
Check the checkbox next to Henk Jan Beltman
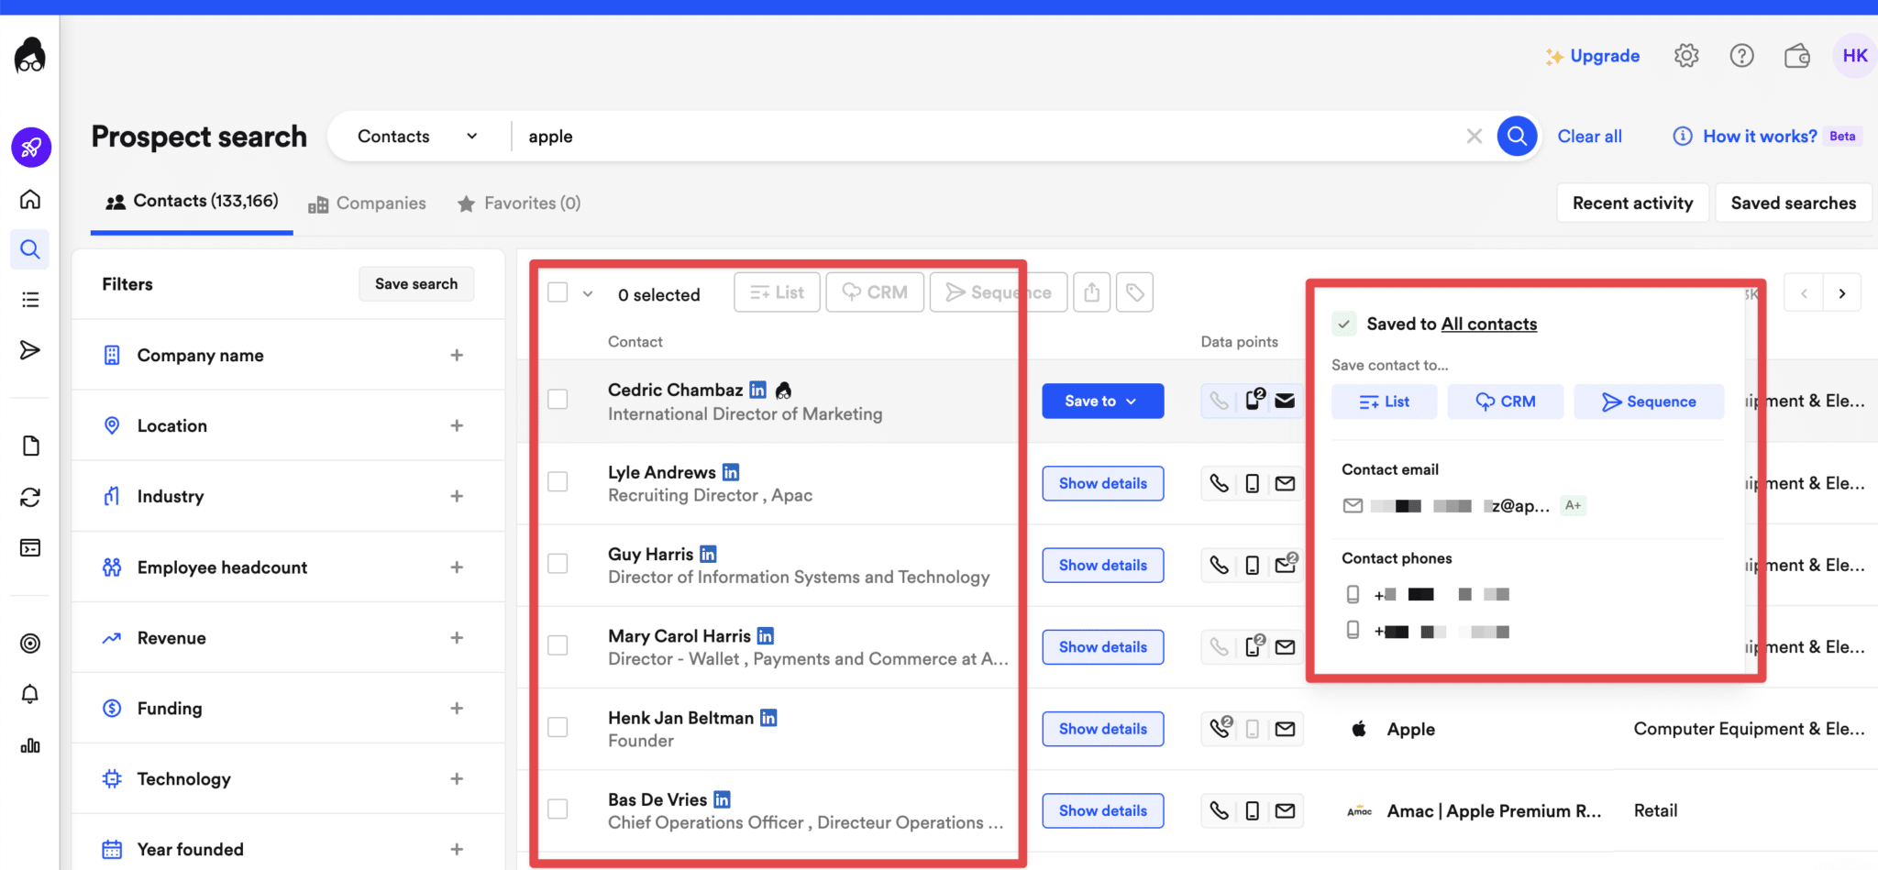click(x=558, y=726)
